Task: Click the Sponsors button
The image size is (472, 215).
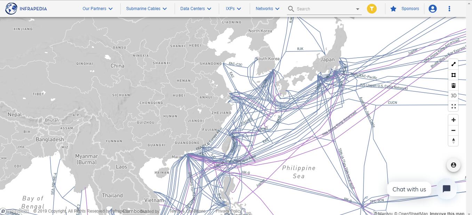Action: click(405, 9)
